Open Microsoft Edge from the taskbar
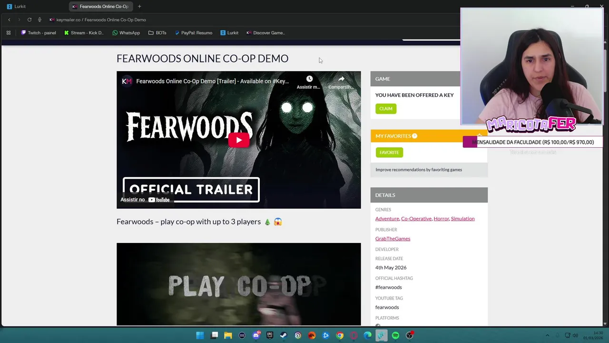The height and width of the screenshot is (343, 609). coord(368,335)
